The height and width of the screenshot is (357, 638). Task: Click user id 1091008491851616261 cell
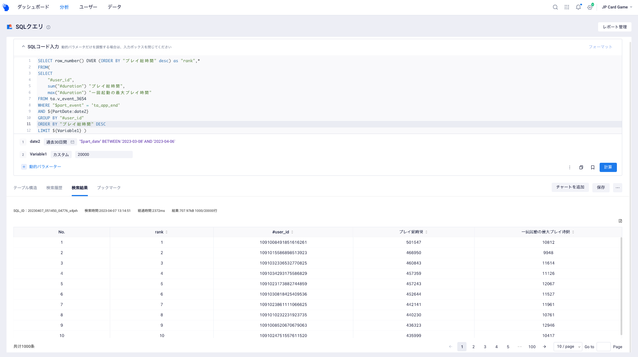tap(283, 242)
